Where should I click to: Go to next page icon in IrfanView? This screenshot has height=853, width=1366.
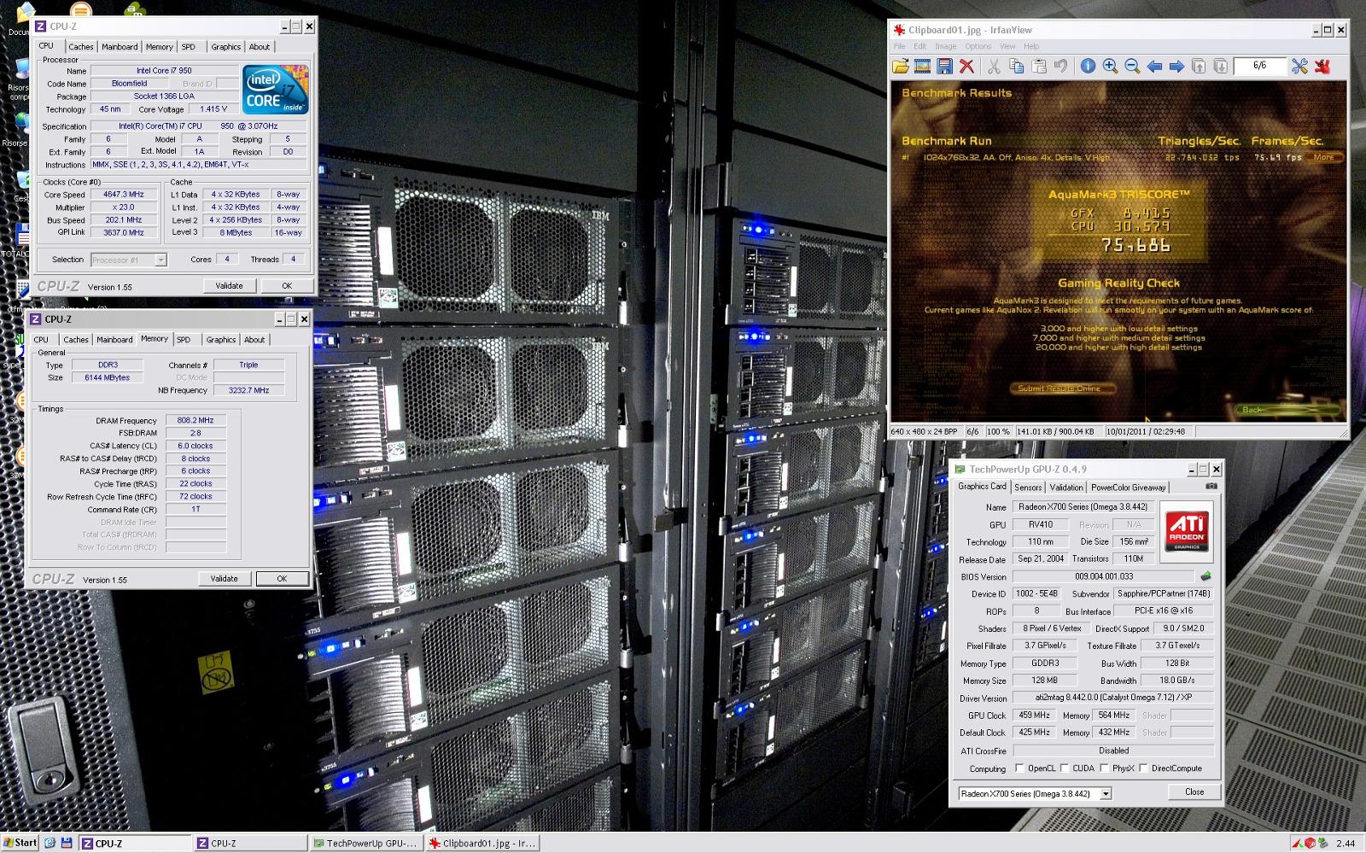pyautogui.click(x=1221, y=66)
